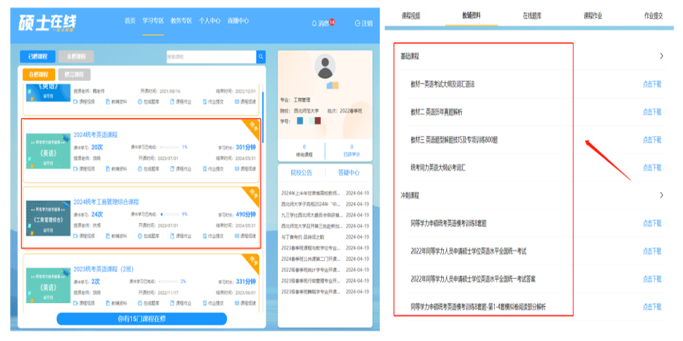683x341 pixels.
Task: Focus the course search input field
Action: pos(211,57)
